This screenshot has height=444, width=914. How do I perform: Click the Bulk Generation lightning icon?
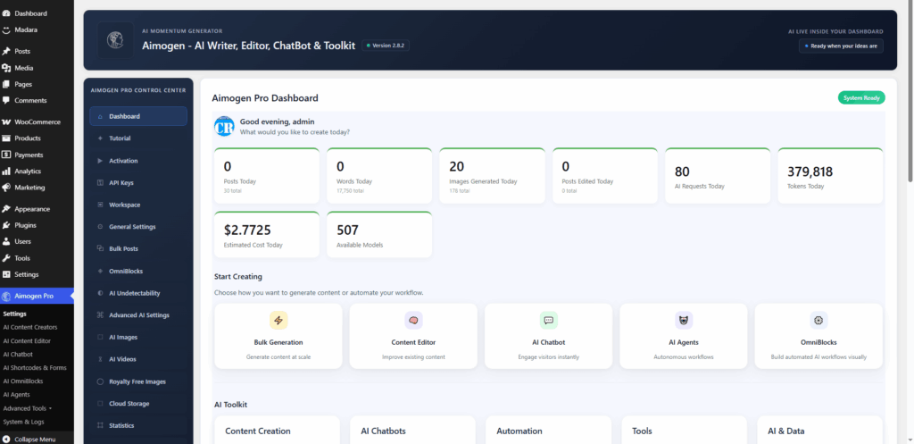(278, 321)
